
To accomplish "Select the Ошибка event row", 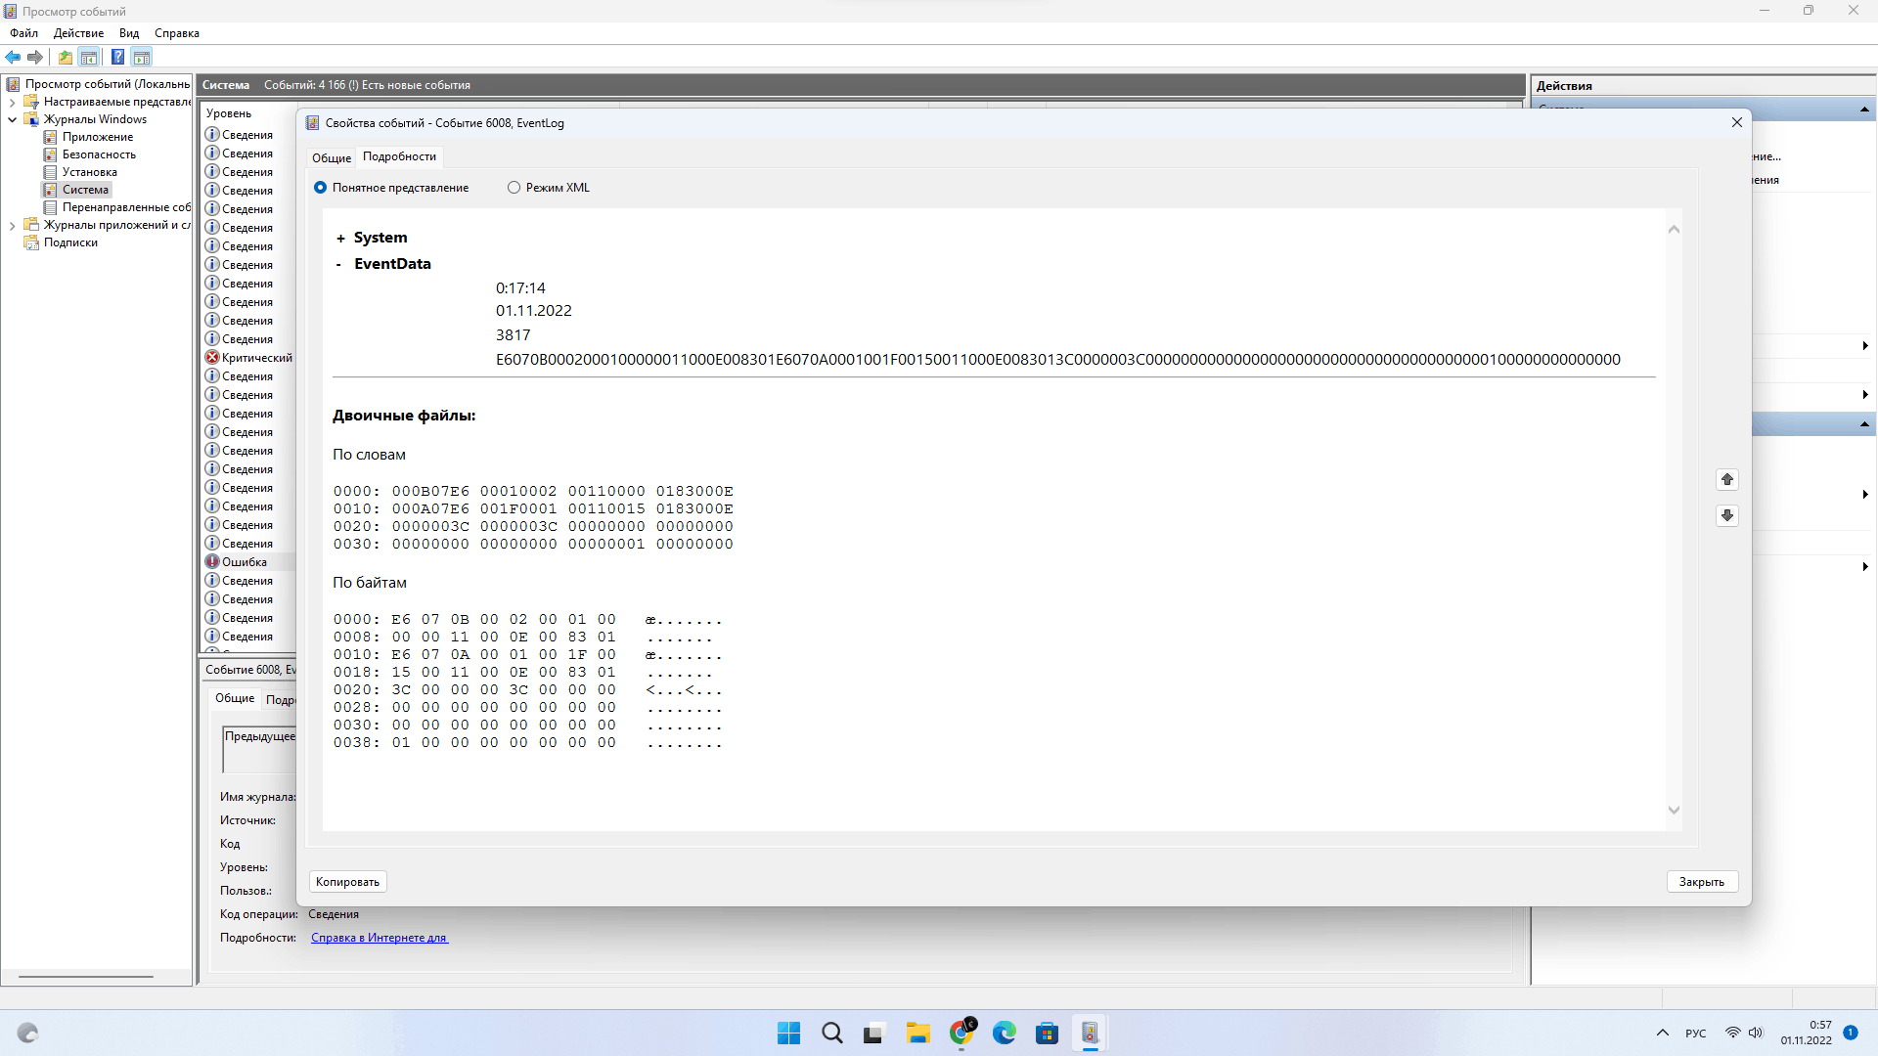I will click(x=248, y=562).
